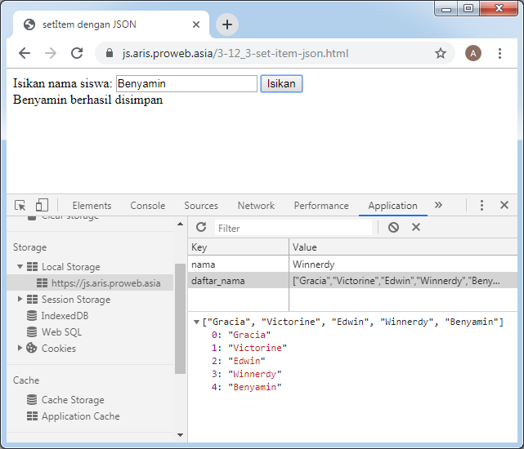Screen dimensions: 524x449
Task: Close the Chrome browser window
Action: [x=499, y=8]
